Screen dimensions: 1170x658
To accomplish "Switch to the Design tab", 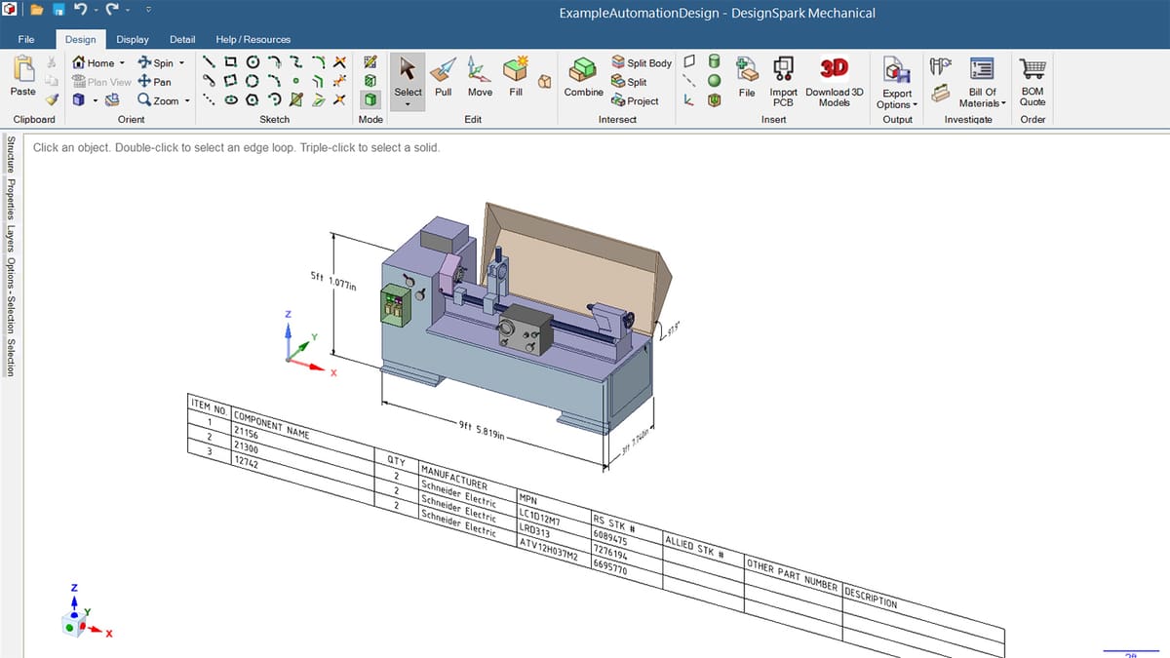I will [81, 39].
